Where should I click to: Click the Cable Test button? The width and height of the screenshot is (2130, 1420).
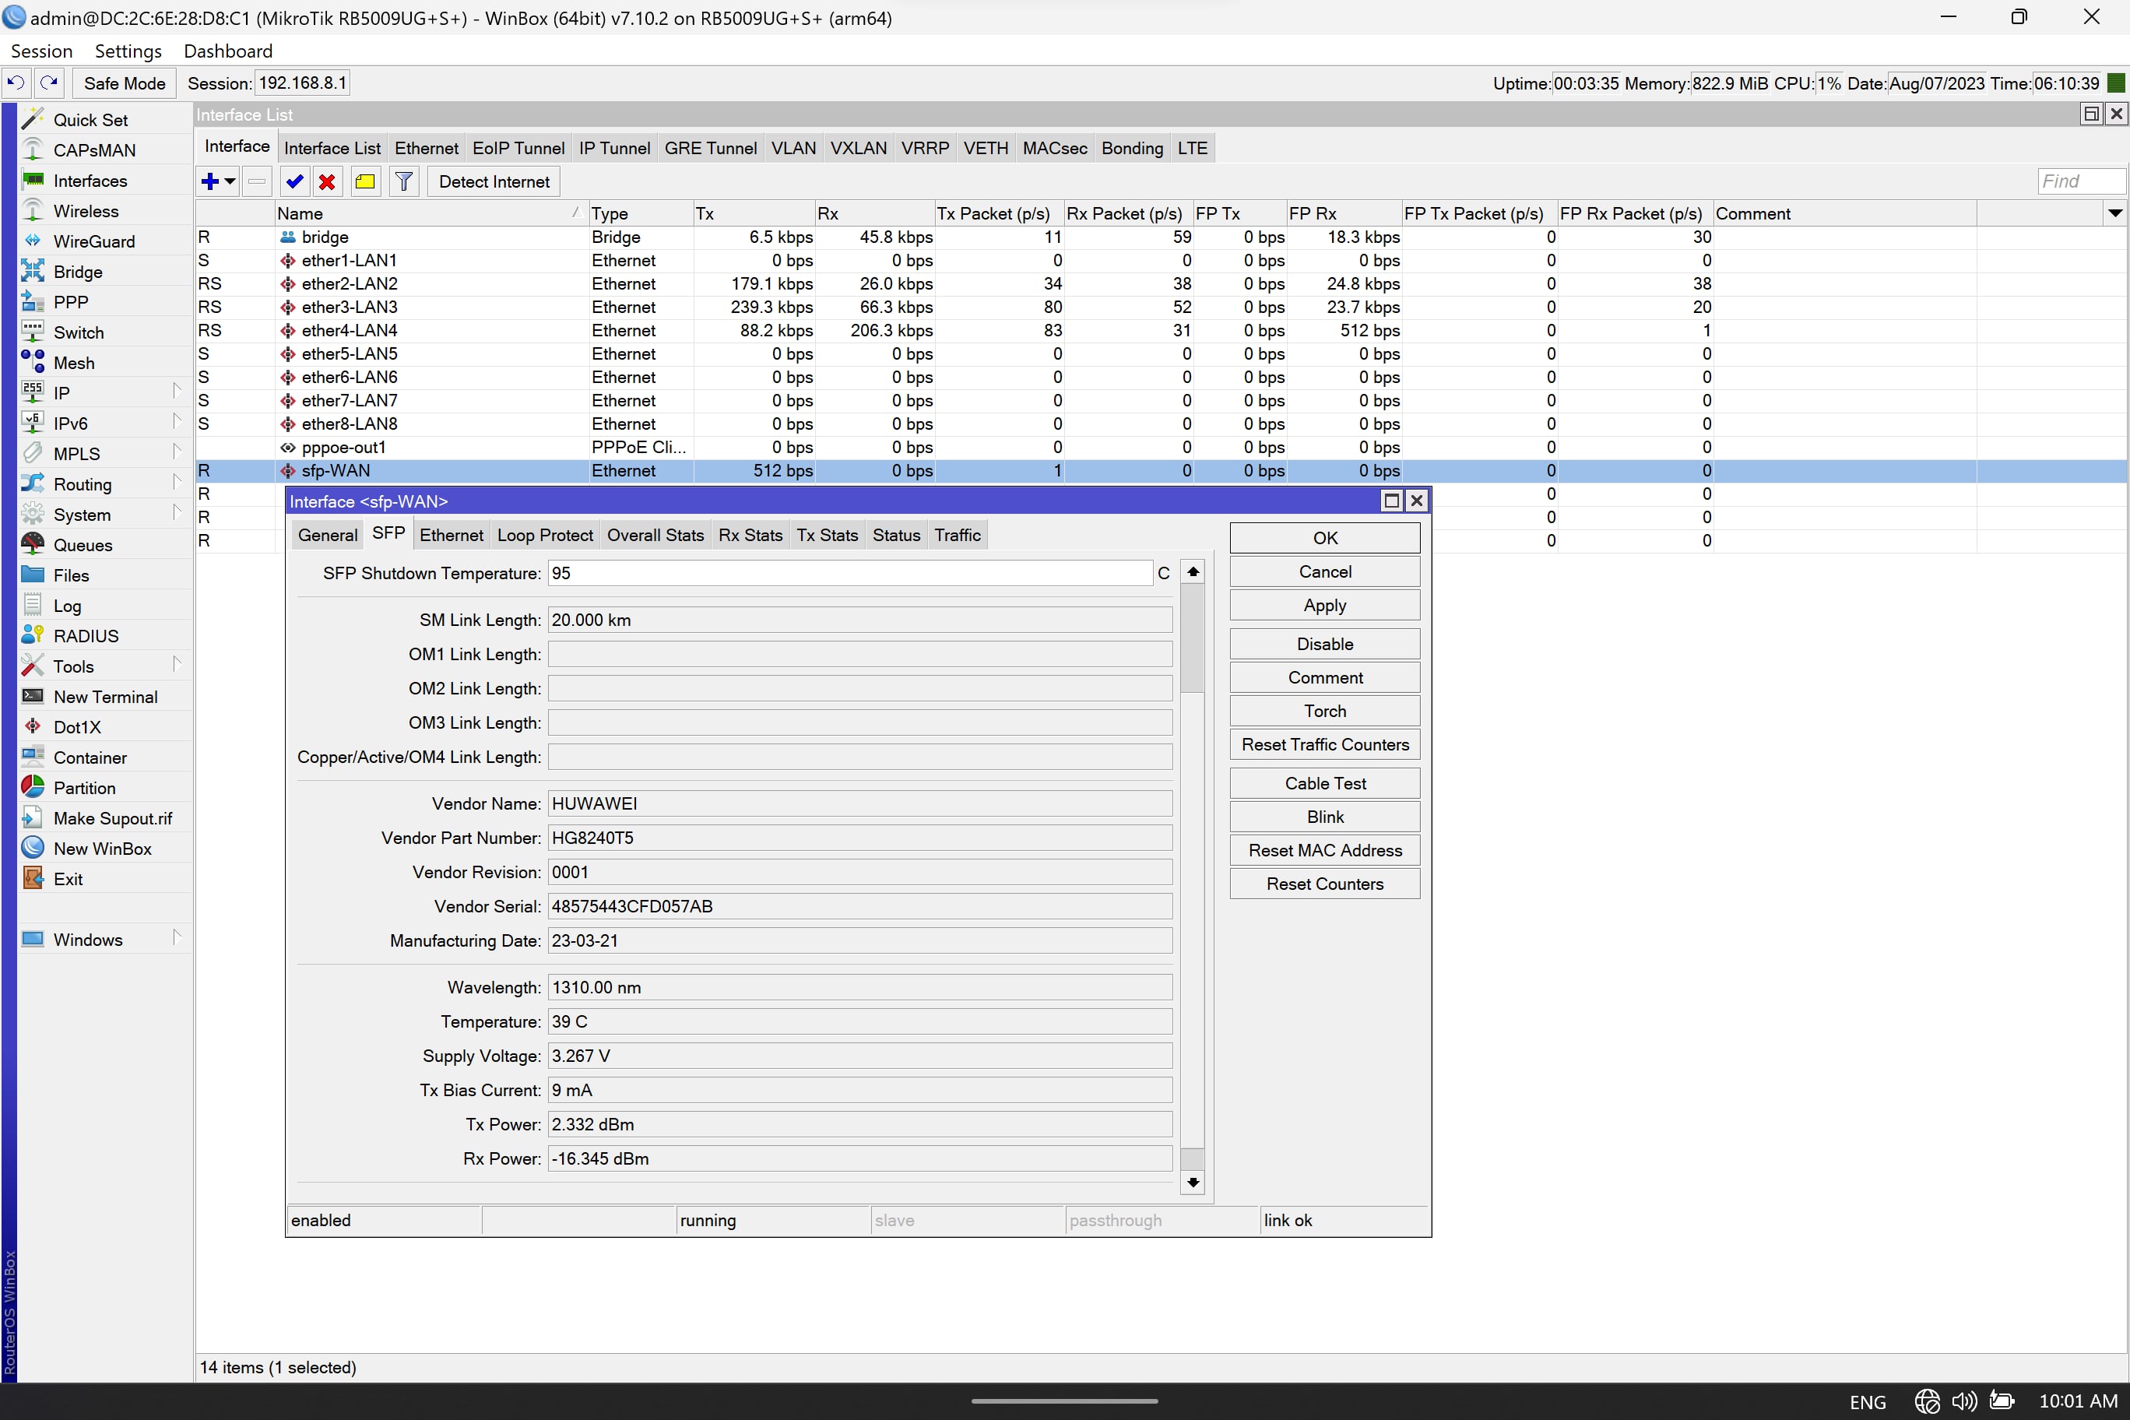tap(1324, 783)
